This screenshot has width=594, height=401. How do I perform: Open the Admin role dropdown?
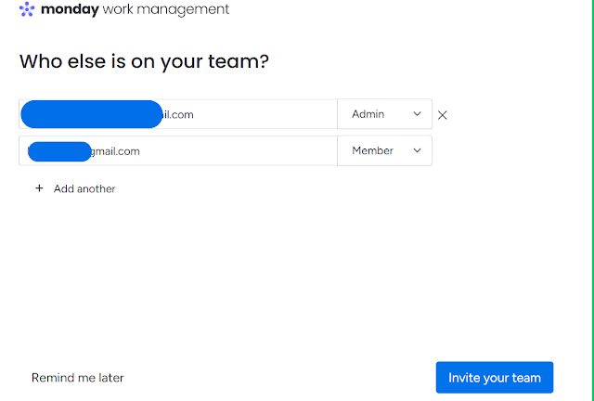[x=384, y=114]
